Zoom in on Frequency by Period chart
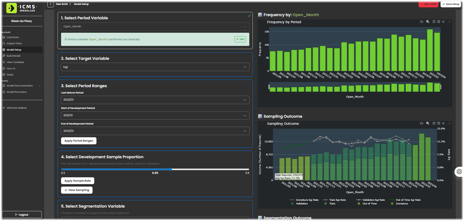Screen dimensions: 464x221 [434, 22]
